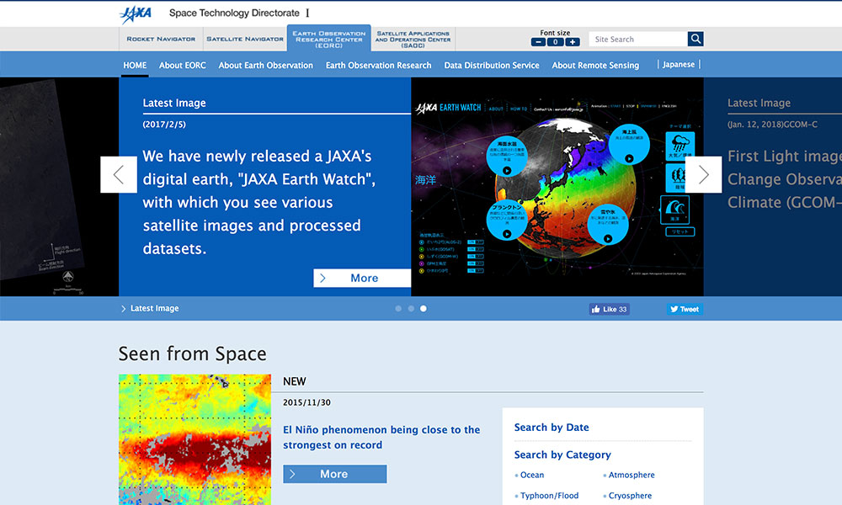Select the third carousel dot
This screenshot has width=842, height=505.
(x=424, y=309)
